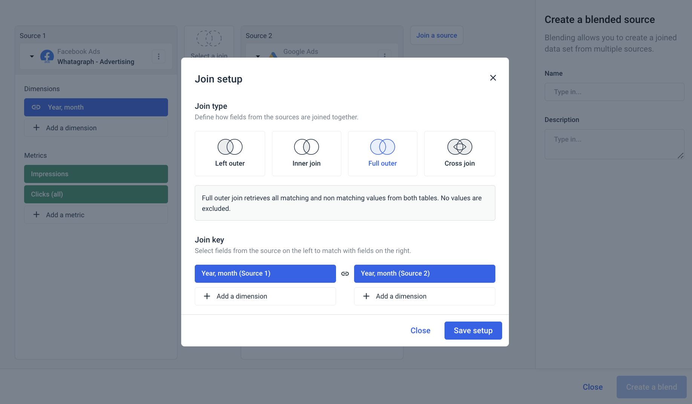
Task: Click the Left outer join Venn icon
Action: 230,147
